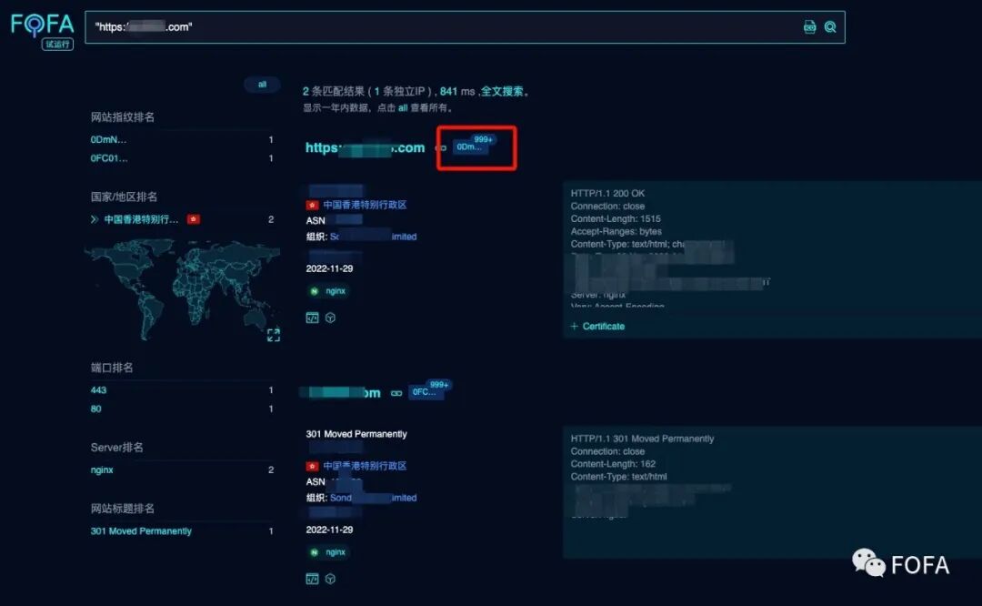Click 'HTTP/1.1 301 Moved Permanently' header text
The height and width of the screenshot is (606, 982).
[642, 439]
